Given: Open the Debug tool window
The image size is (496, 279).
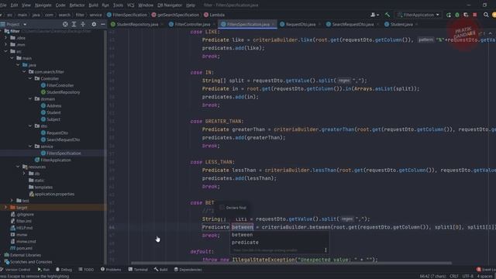Looking at the screenshot, I should 64,270.
